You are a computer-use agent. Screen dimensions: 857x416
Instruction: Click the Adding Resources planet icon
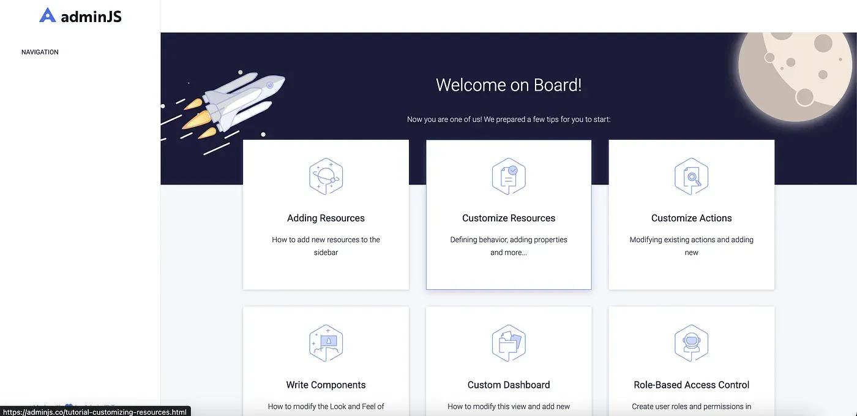326,176
